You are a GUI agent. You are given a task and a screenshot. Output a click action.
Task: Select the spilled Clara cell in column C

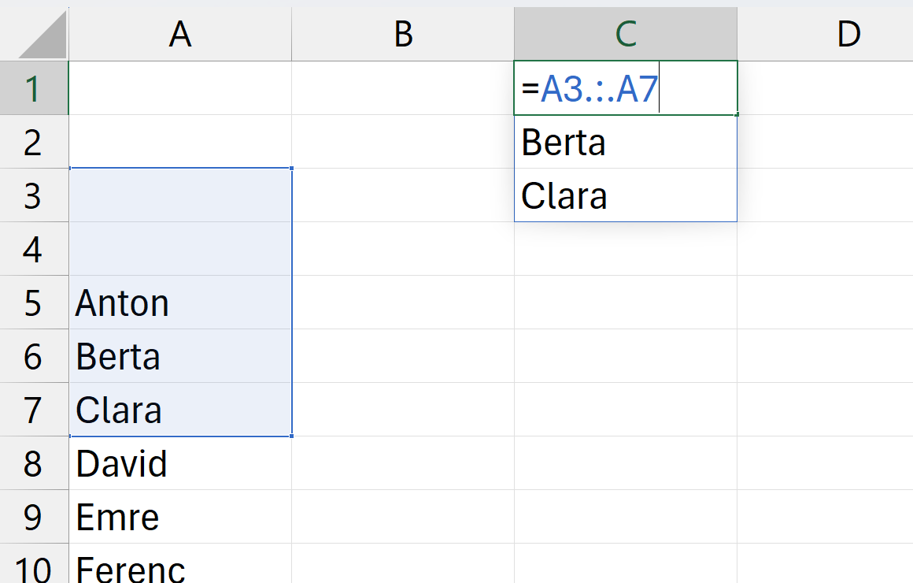click(626, 195)
